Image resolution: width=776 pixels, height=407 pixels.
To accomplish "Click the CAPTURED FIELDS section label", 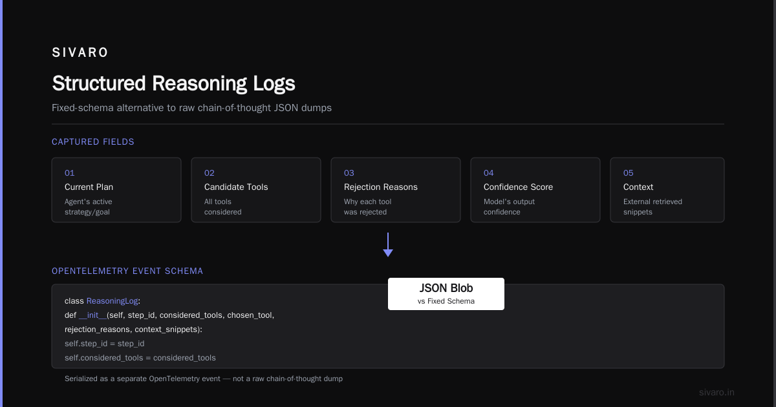I will click(x=93, y=141).
